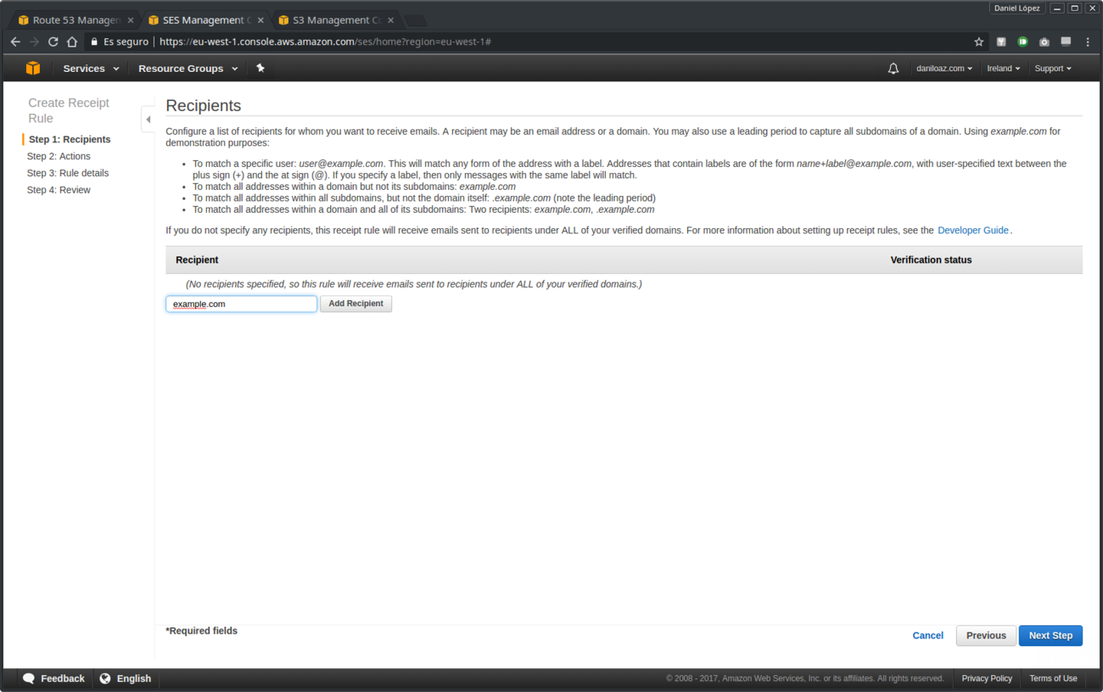Click the 'Es seguro' padlock icon
Screen dimensions: 1103x692
(x=93, y=41)
